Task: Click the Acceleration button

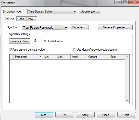Action: tap(90, 12)
